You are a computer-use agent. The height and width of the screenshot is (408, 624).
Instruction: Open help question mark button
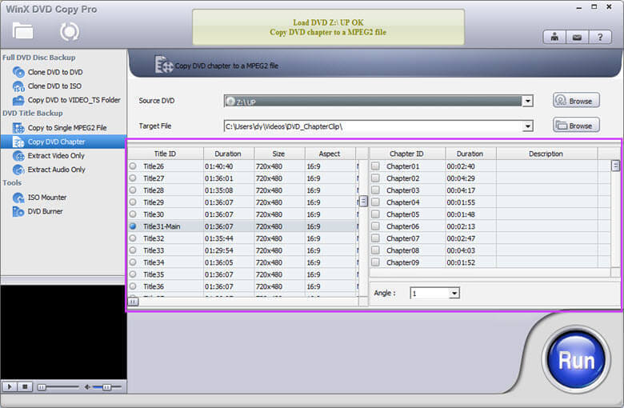tap(600, 37)
